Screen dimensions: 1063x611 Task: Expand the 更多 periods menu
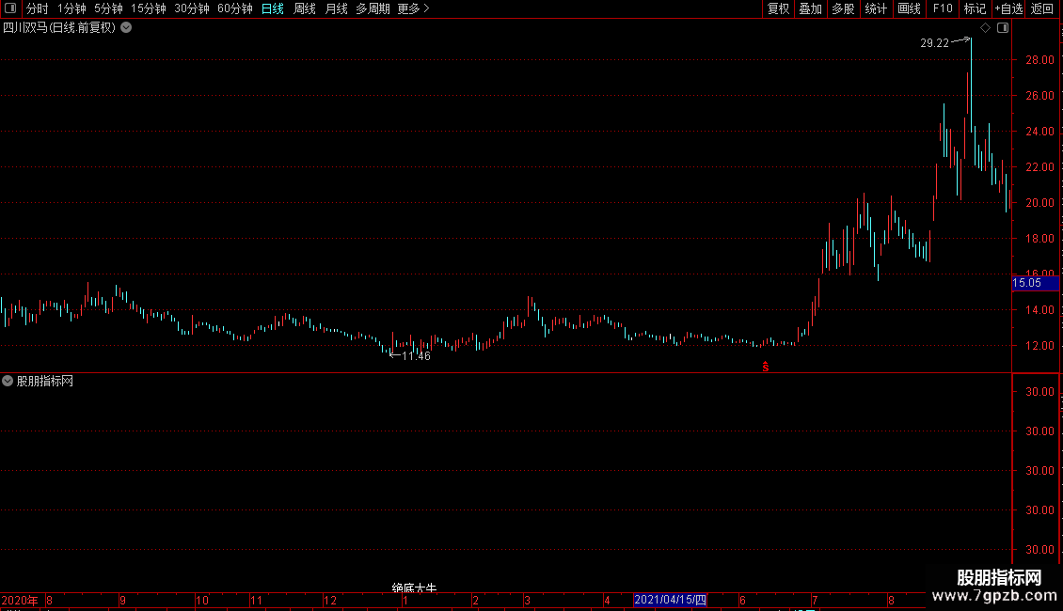[x=414, y=8]
